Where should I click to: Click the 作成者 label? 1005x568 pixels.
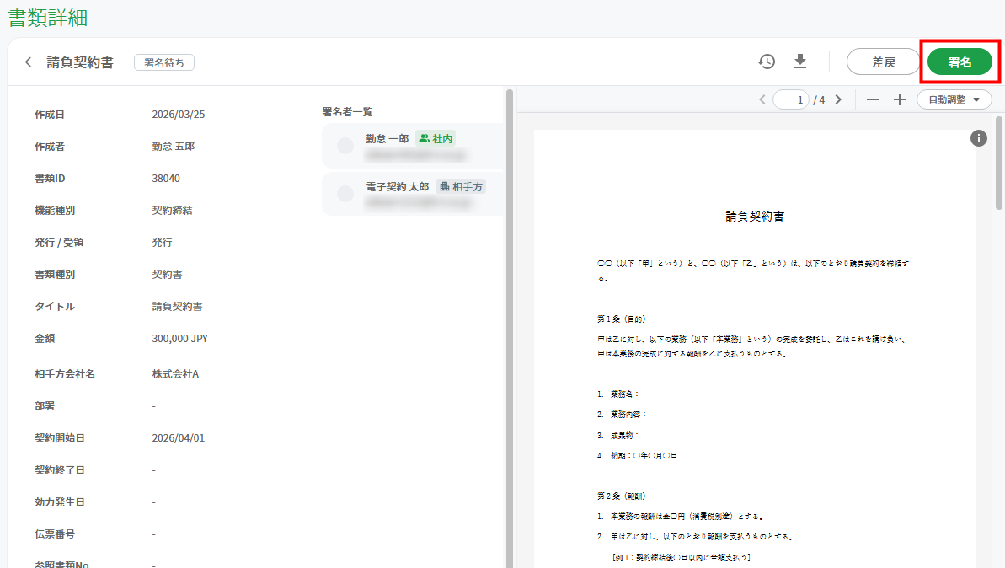pyautogui.click(x=50, y=146)
